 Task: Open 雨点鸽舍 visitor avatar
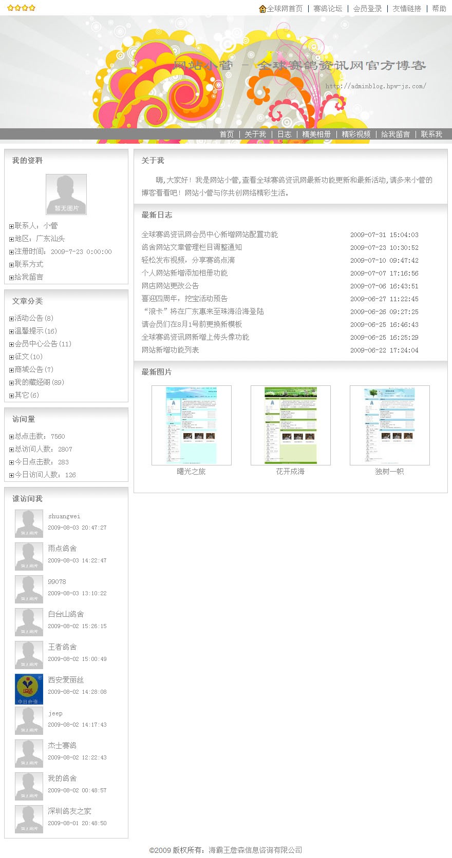(x=29, y=556)
